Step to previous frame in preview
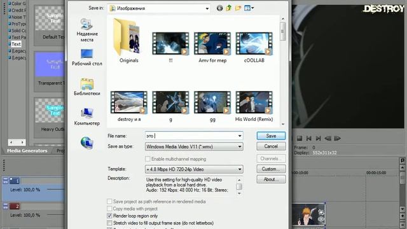407x229 pixels. click(328, 139)
